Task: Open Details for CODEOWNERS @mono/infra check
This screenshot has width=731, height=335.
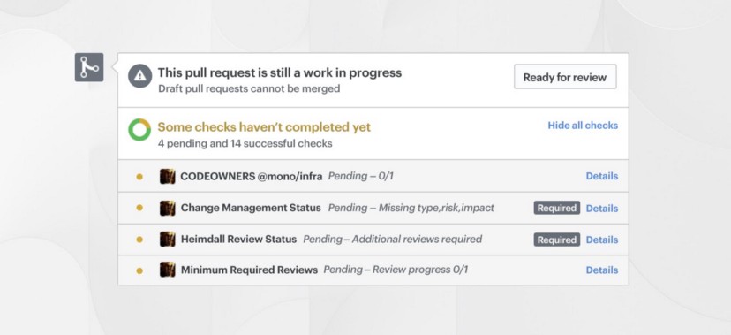Action: 602,177
